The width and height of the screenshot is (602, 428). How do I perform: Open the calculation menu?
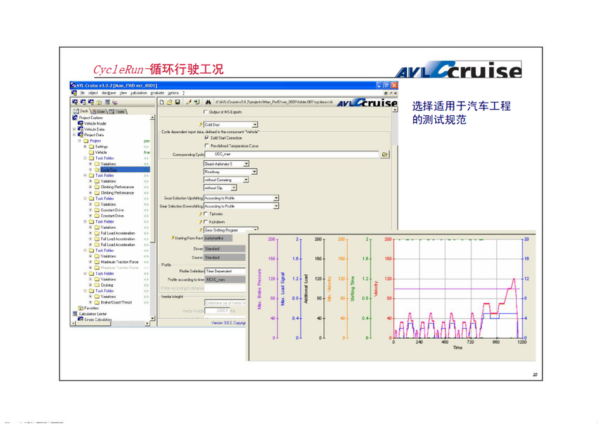click(138, 93)
